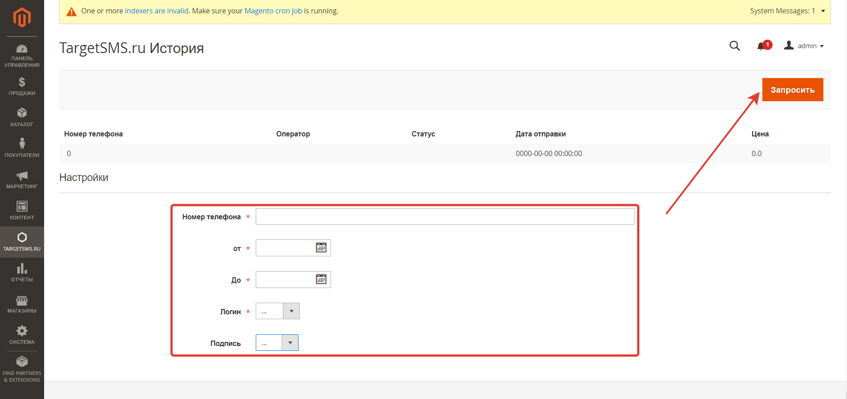Viewport: 847px width, 399px height.
Task: Expand the Подпись dropdown
Action: coord(277,343)
